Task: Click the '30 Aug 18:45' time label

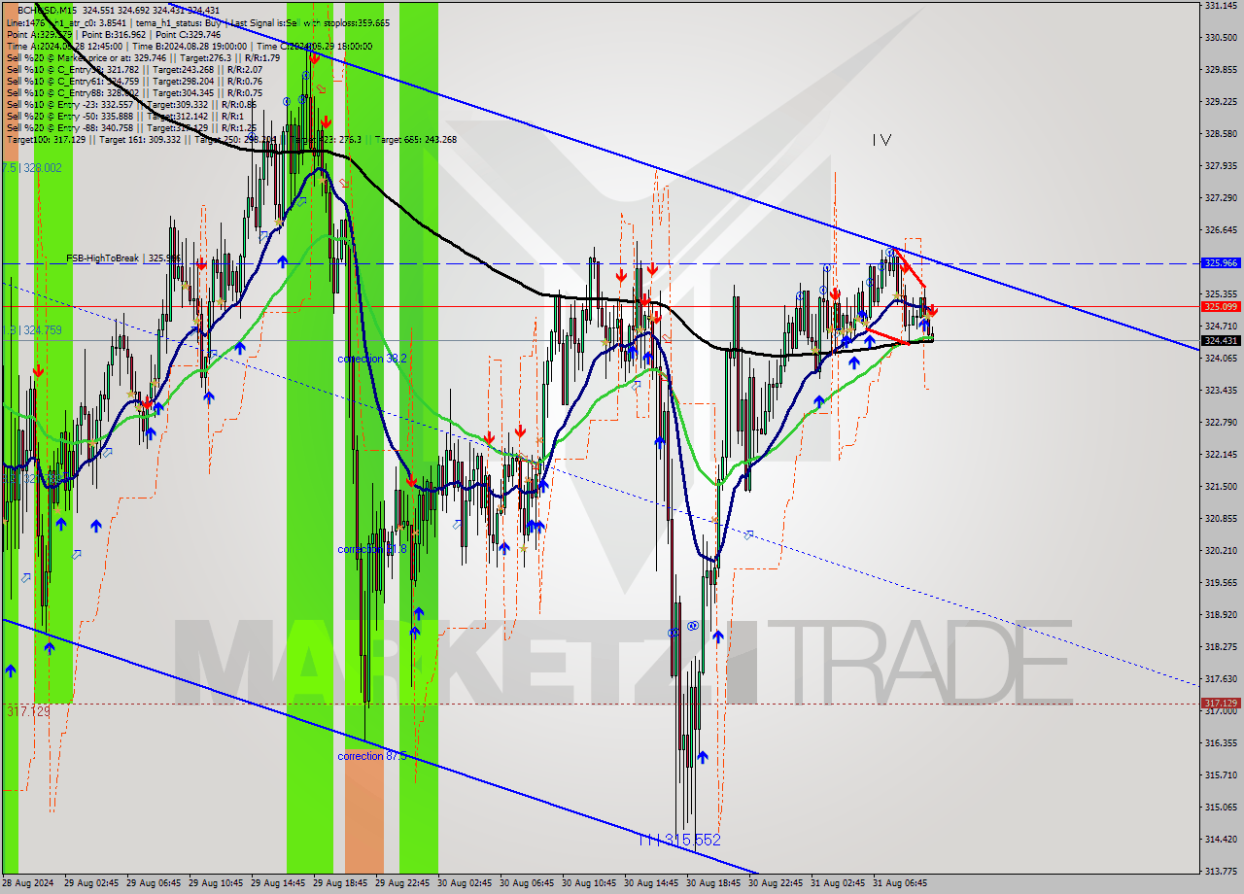Action: [x=713, y=883]
